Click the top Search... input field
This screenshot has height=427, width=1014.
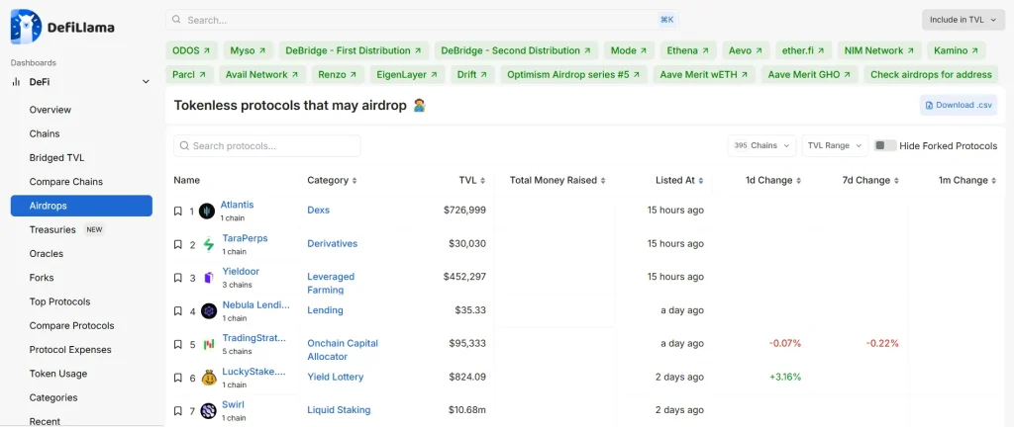click(422, 20)
